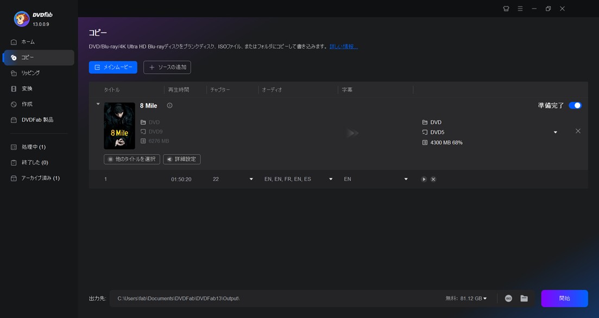Open the 詳しい情報 link

343,46
